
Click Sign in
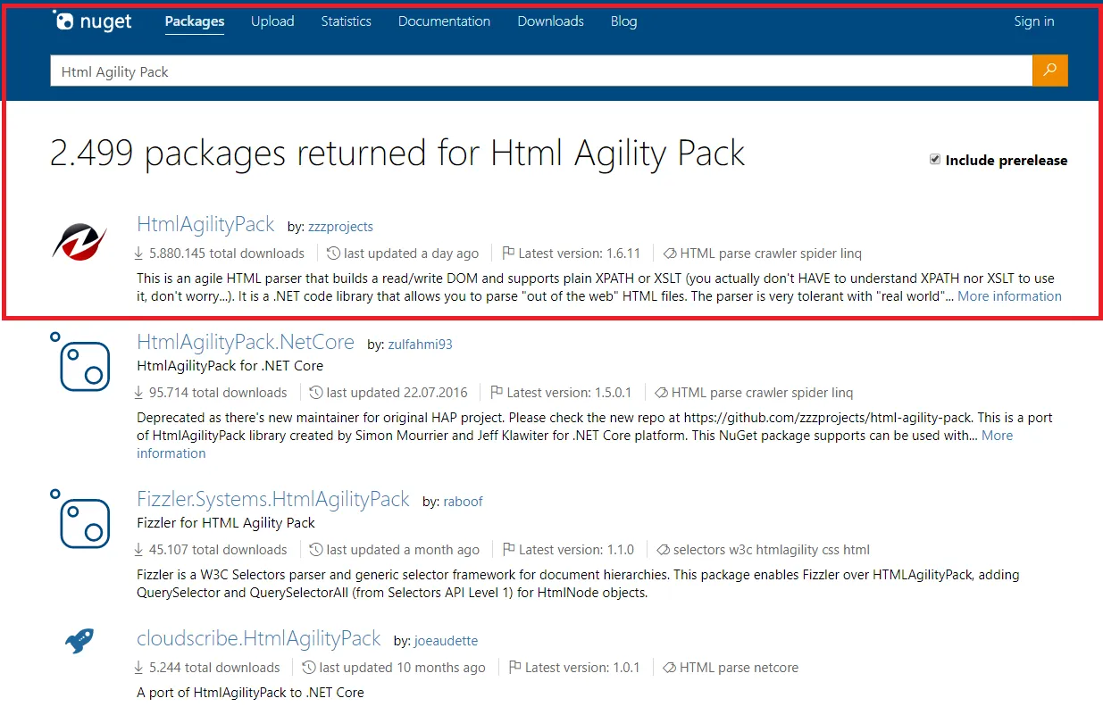[1034, 21]
